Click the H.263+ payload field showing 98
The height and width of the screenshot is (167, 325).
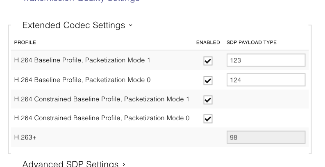[x=266, y=137]
